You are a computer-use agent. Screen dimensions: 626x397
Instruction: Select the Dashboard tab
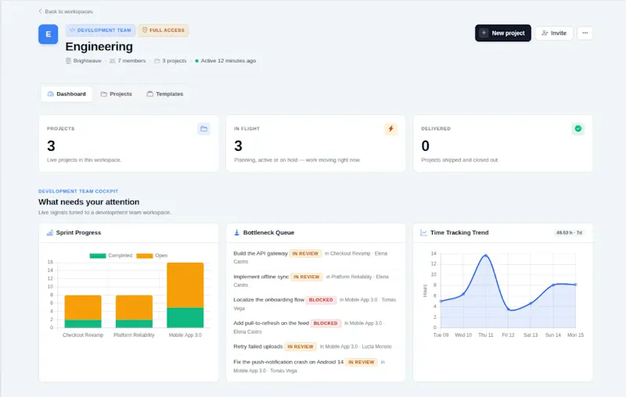[67, 94]
